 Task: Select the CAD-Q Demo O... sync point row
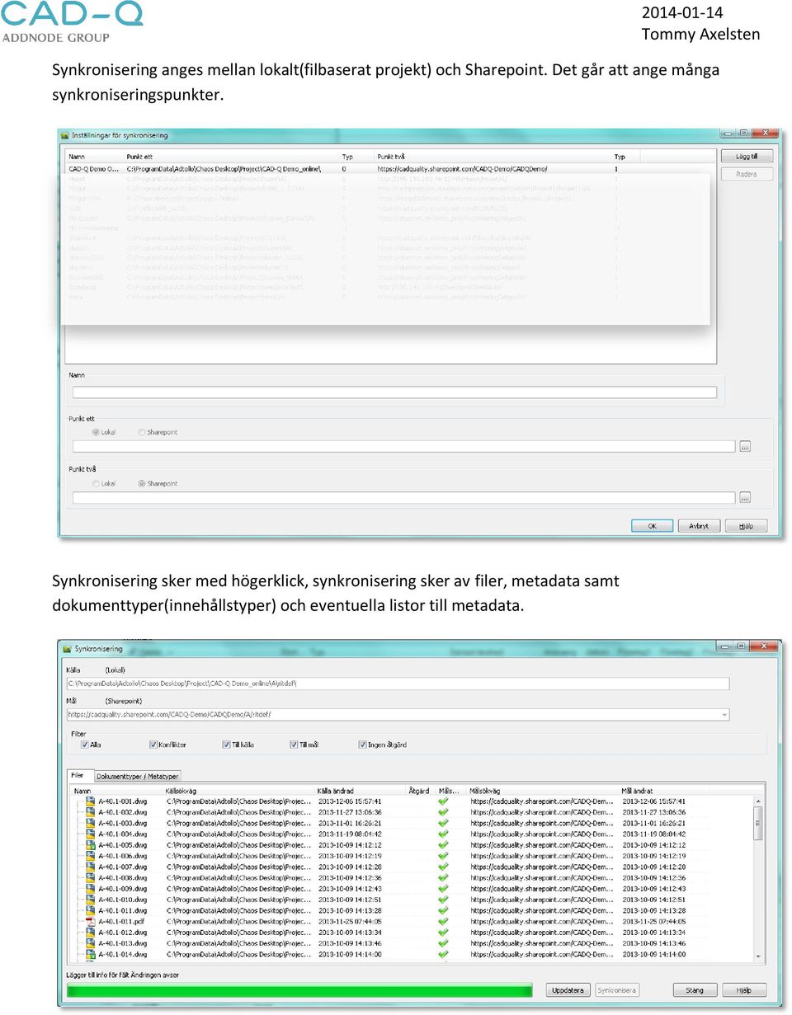tap(389, 168)
